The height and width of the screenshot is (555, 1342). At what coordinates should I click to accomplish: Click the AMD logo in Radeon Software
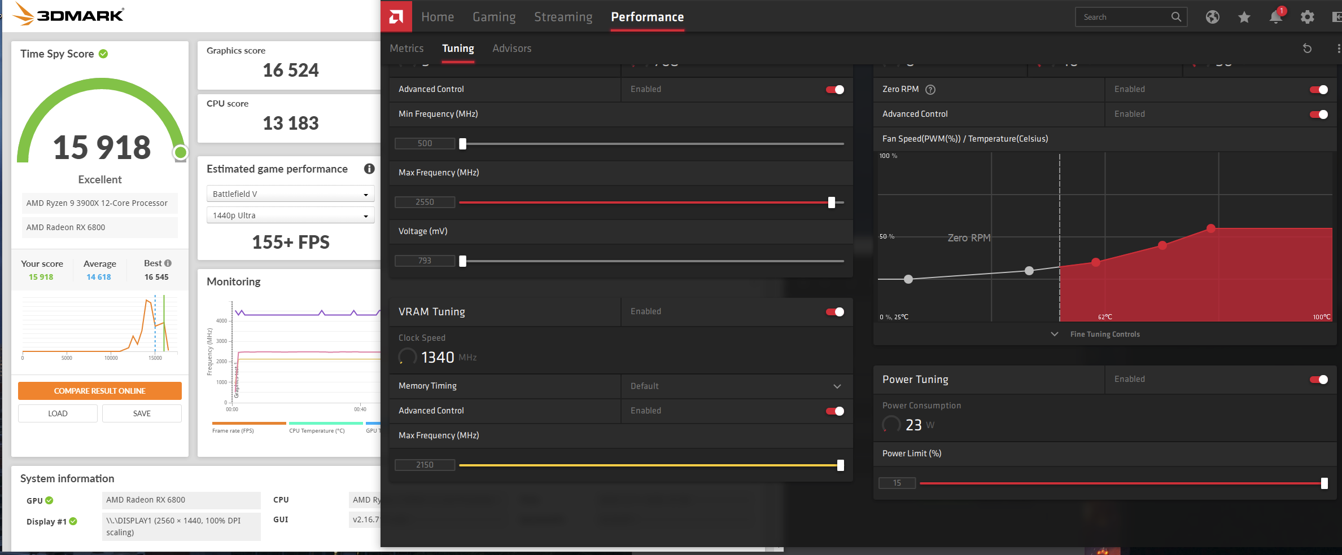[x=396, y=16]
